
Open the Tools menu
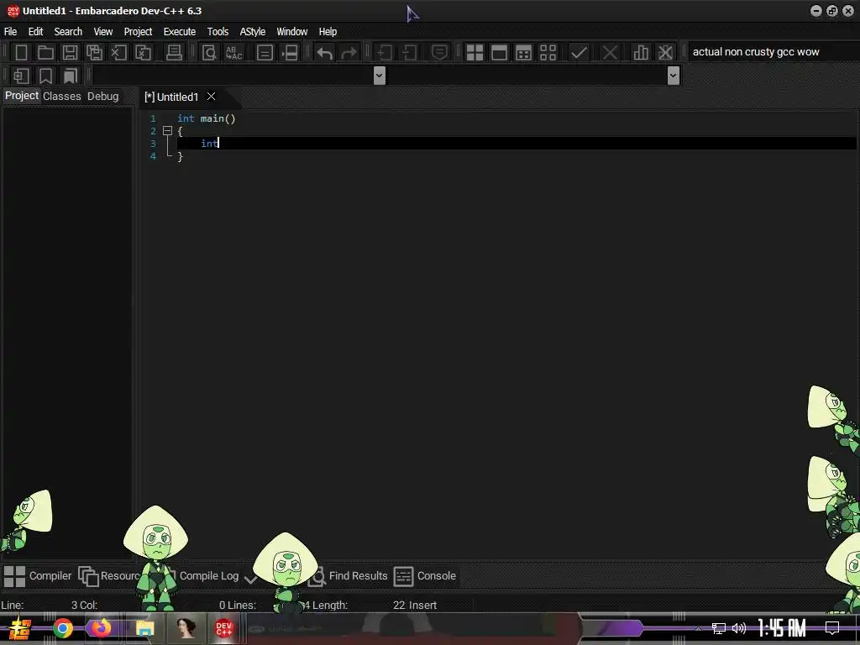(218, 32)
